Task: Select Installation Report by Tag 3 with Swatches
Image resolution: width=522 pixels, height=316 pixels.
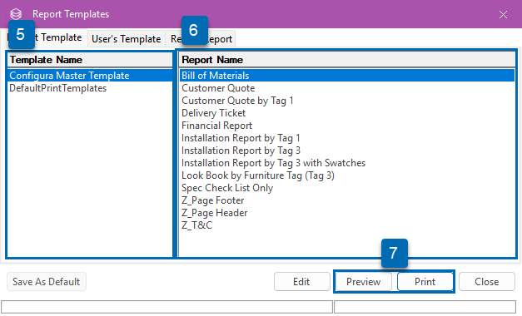Action: [347, 163]
